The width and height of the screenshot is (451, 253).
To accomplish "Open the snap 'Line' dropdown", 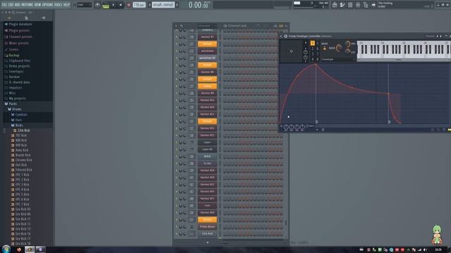I will pyautogui.click(x=84, y=5).
